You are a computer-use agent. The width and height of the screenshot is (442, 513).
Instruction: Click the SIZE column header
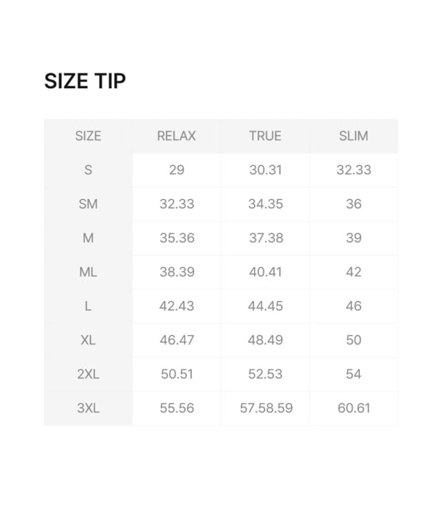(x=88, y=136)
